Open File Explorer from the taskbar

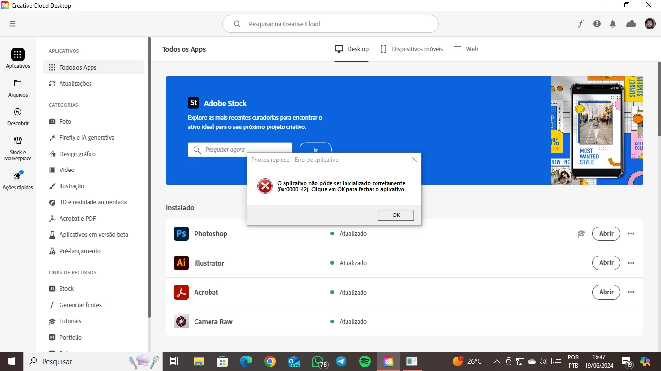(x=198, y=361)
